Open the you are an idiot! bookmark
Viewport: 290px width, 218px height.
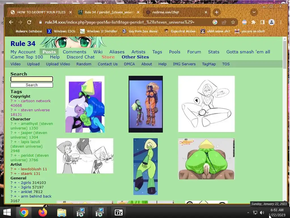(x=250, y=31)
